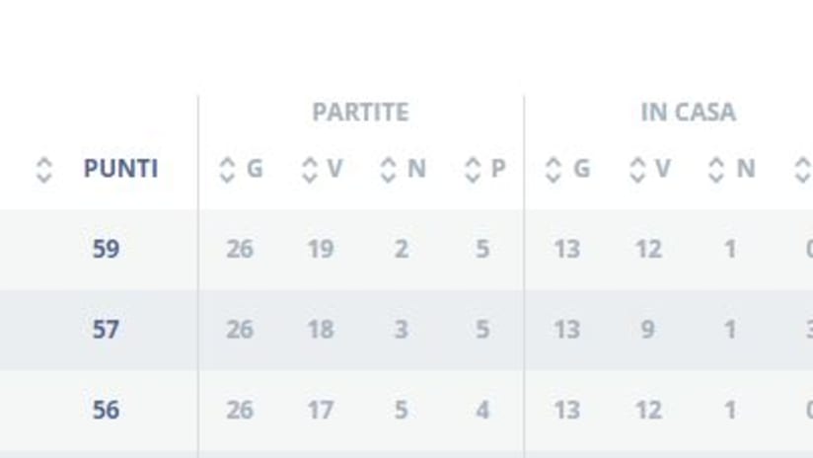This screenshot has width=813, height=458.
Task: Click the home wins value 9
Action: click(648, 330)
